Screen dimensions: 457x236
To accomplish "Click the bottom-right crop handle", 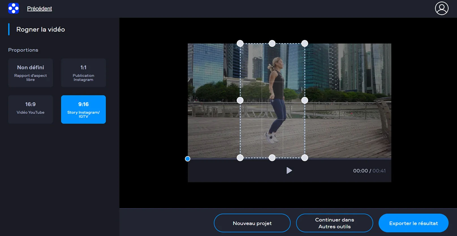I will coord(305,158).
